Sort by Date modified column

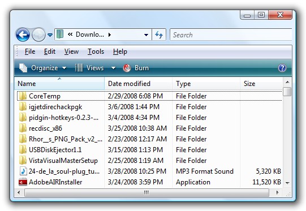139,84
